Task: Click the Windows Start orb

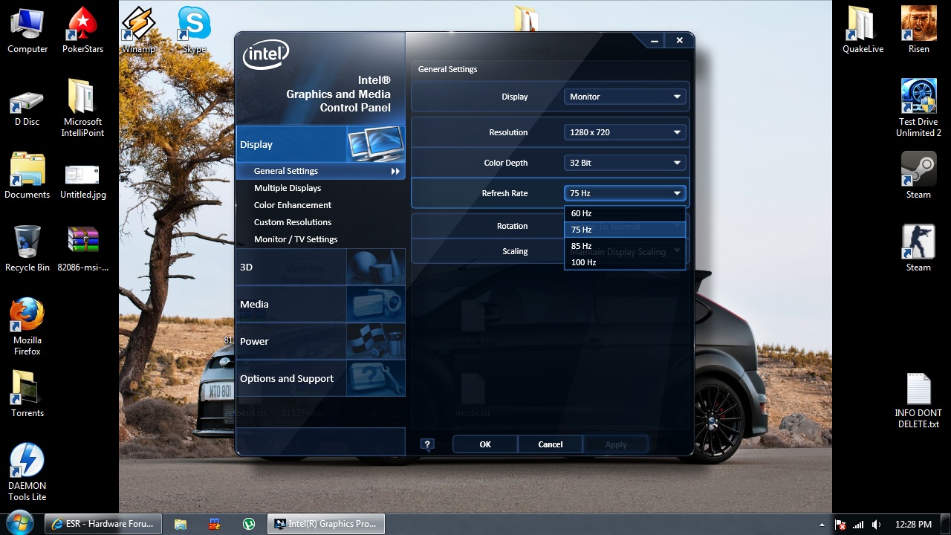Action: 20,523
